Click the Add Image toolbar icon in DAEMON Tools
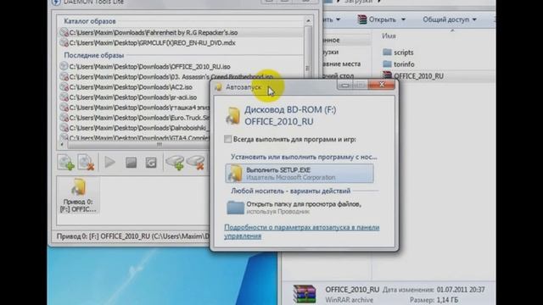The width and height of the screenshot is (543, 305). pos(66,162)
